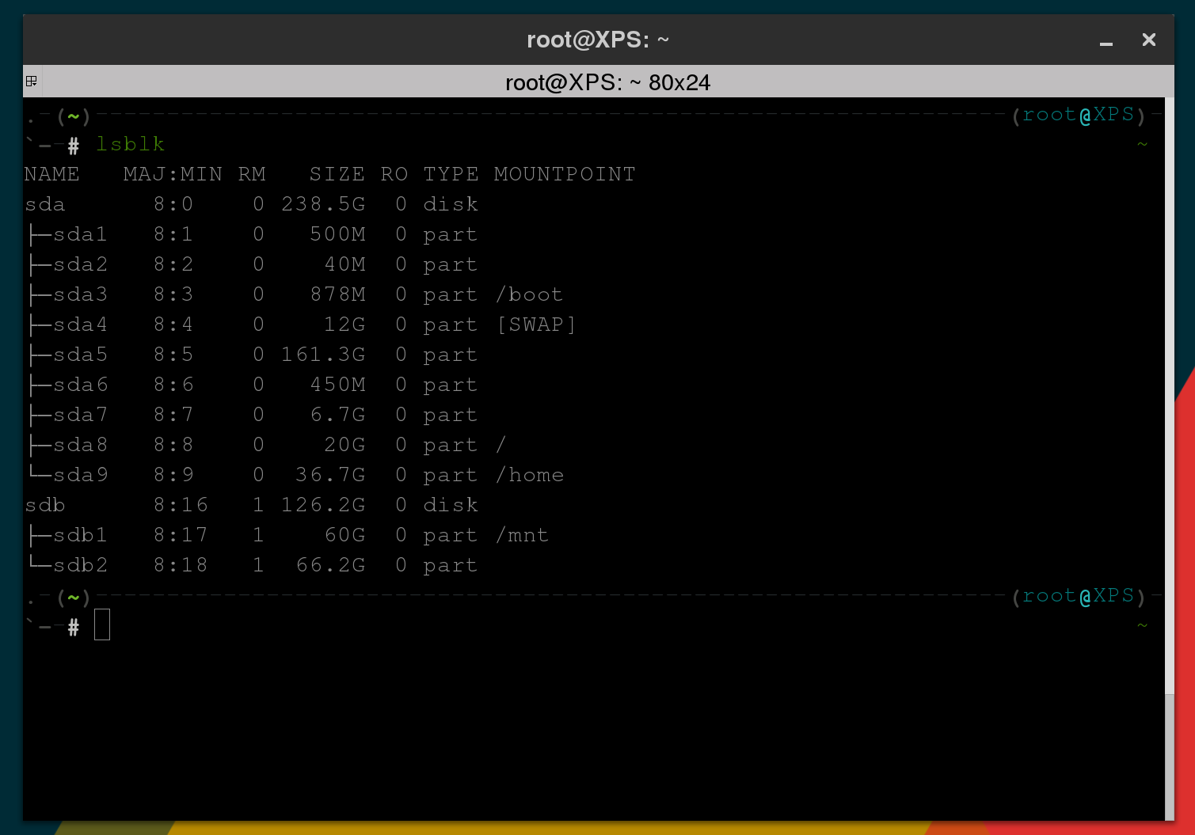Click the 'sdb2' partition name

(80, 565)
